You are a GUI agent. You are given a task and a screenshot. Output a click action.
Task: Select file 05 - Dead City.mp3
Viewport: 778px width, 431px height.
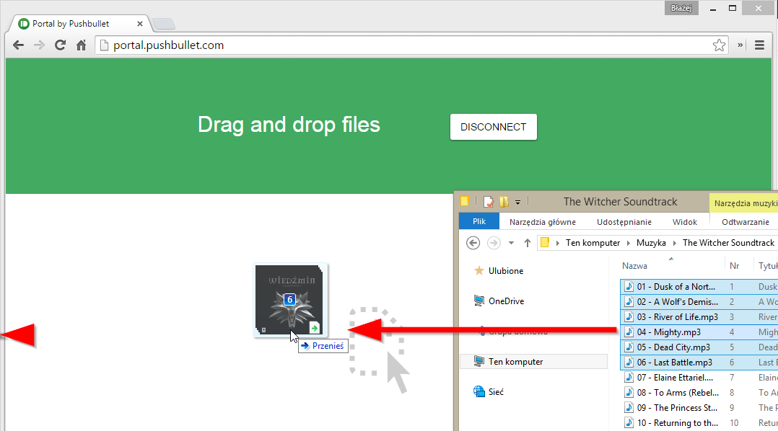tap(673, 347)
